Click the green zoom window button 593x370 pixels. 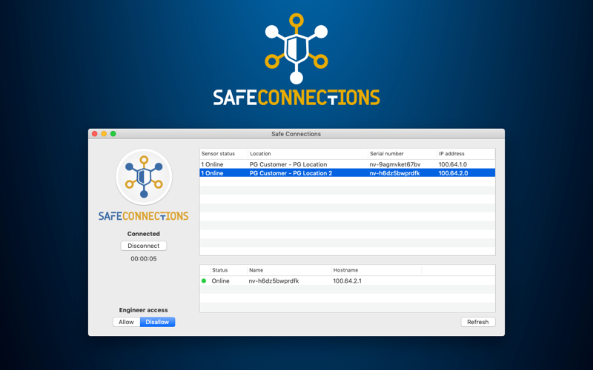[113, 134]
